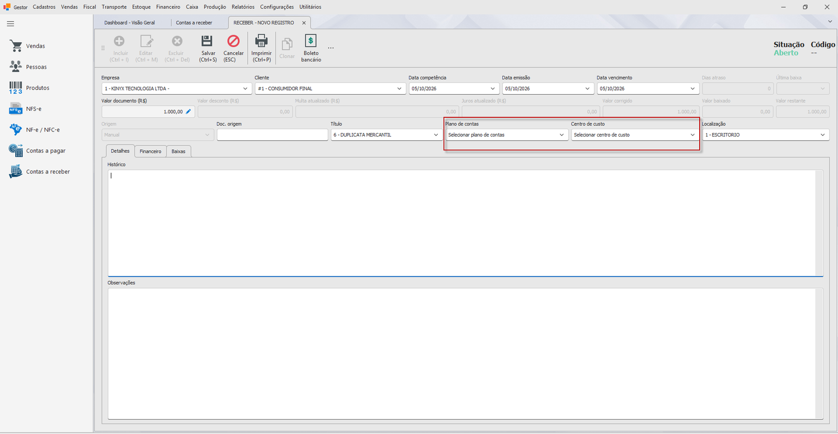Open the Estoque menu
The image size is (838, 434).
141,7
